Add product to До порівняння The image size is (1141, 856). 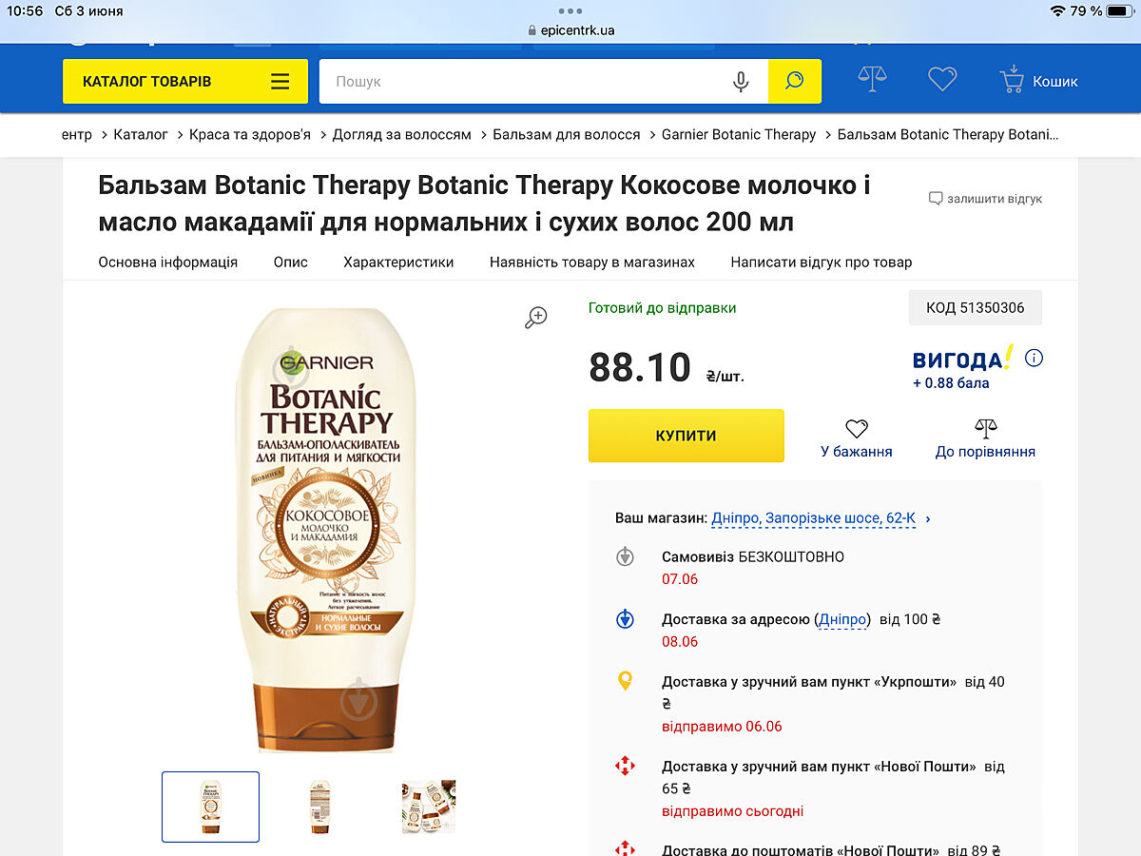tap(985, 439)
